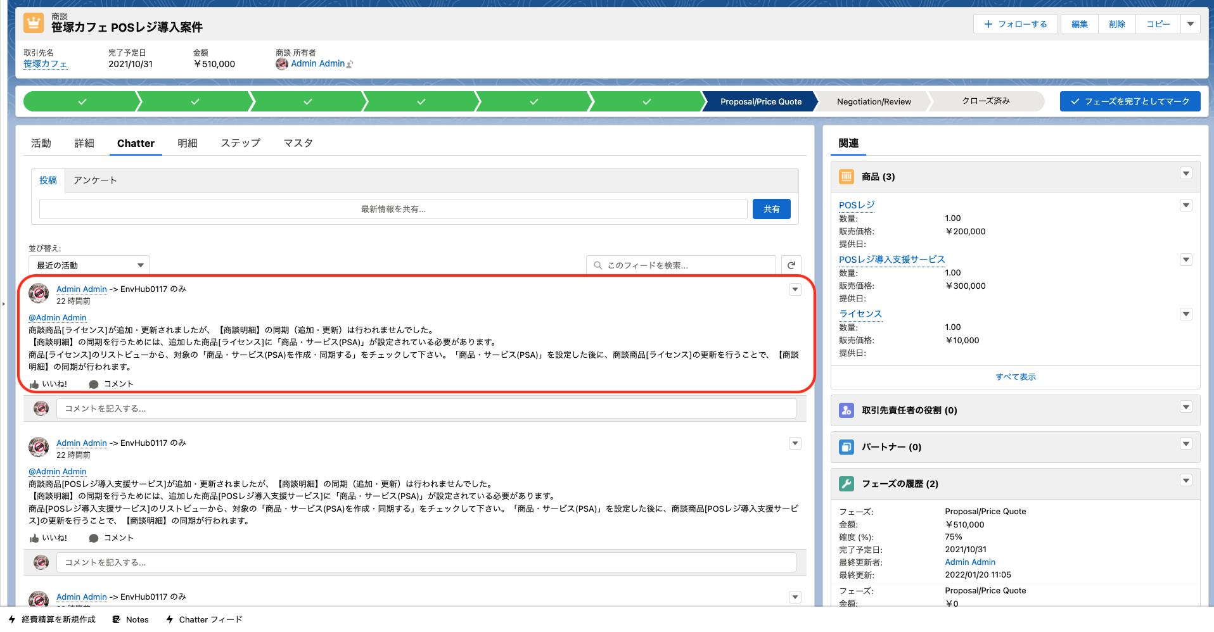The width and height of the screenshot is (1214, 632).
Task: Click the パートナー related list icon
Action: 847,447
